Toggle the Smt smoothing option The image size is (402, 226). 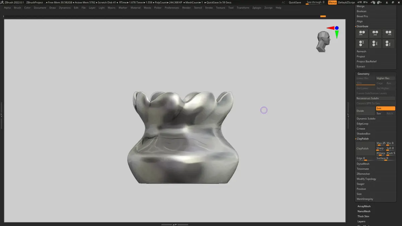tap(385, 108)
